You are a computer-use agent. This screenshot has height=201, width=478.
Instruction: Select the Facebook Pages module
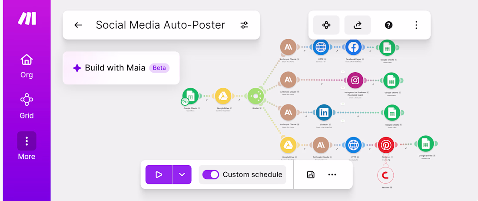(353, 47)
